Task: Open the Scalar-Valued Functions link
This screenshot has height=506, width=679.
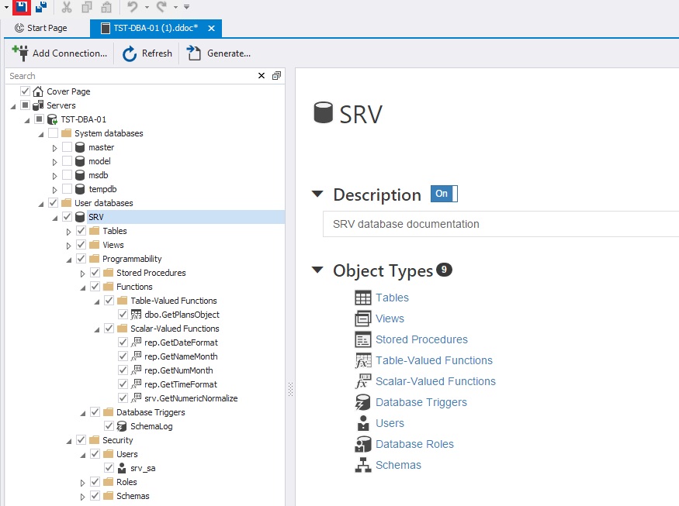Action: click(435, 381)
